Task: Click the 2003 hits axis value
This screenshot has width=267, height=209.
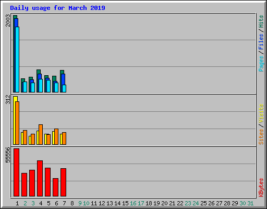Action: point(8,20)
